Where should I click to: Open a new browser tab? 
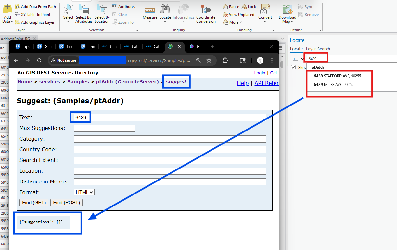pyautogui.click(x=212, y=46)
